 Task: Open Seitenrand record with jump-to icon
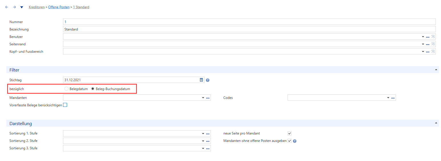tap(433, 44)
